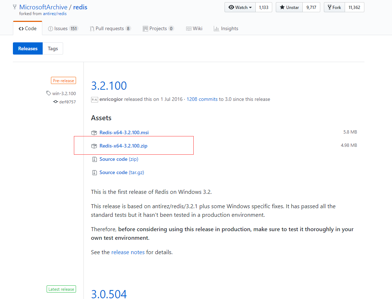The width and height of the screenshot is (392, 299).
Task: Click the package icon beside Redis-x64-3.2.100.msi
Action: pyautogui.click(x=94, y=132)
